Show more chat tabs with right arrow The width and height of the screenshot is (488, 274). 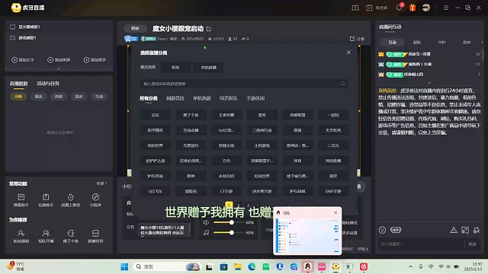(482, 43)
